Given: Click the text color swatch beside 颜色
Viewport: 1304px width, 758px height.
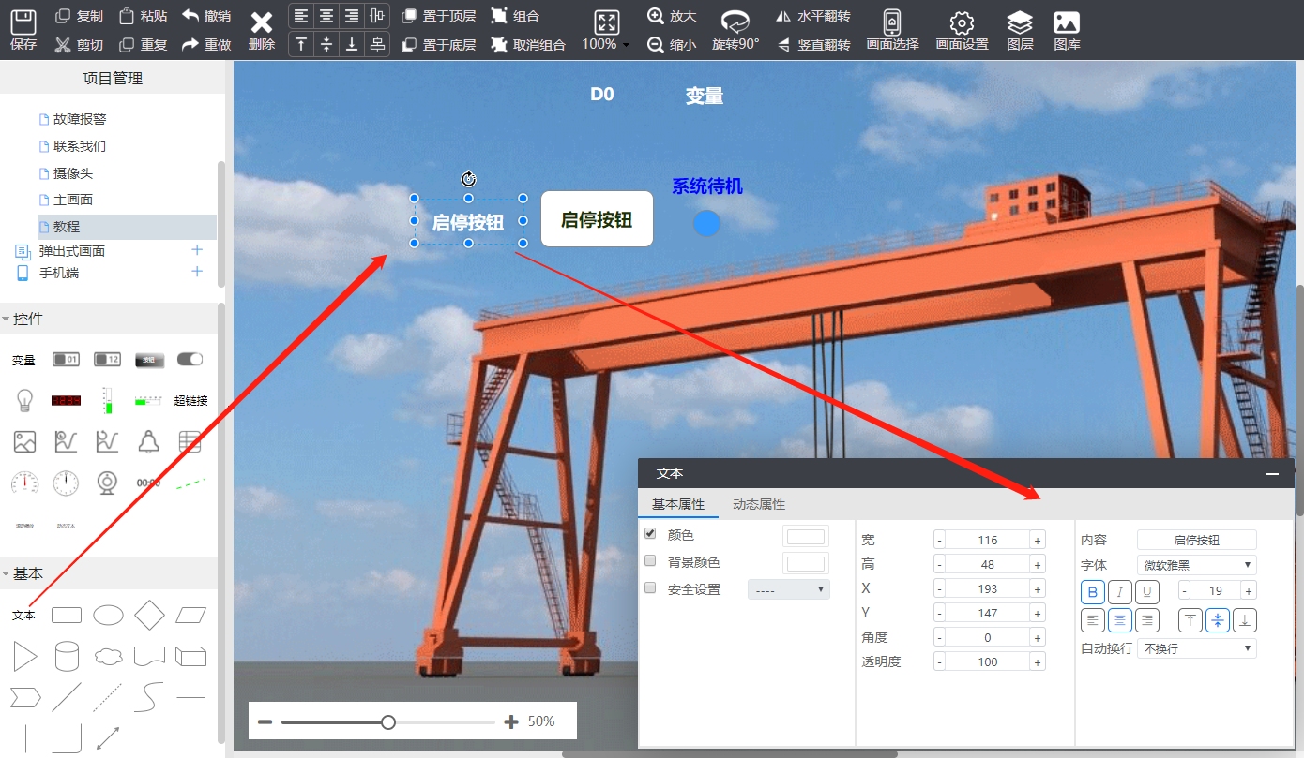Looking at the screenshot, I should 806,537.
